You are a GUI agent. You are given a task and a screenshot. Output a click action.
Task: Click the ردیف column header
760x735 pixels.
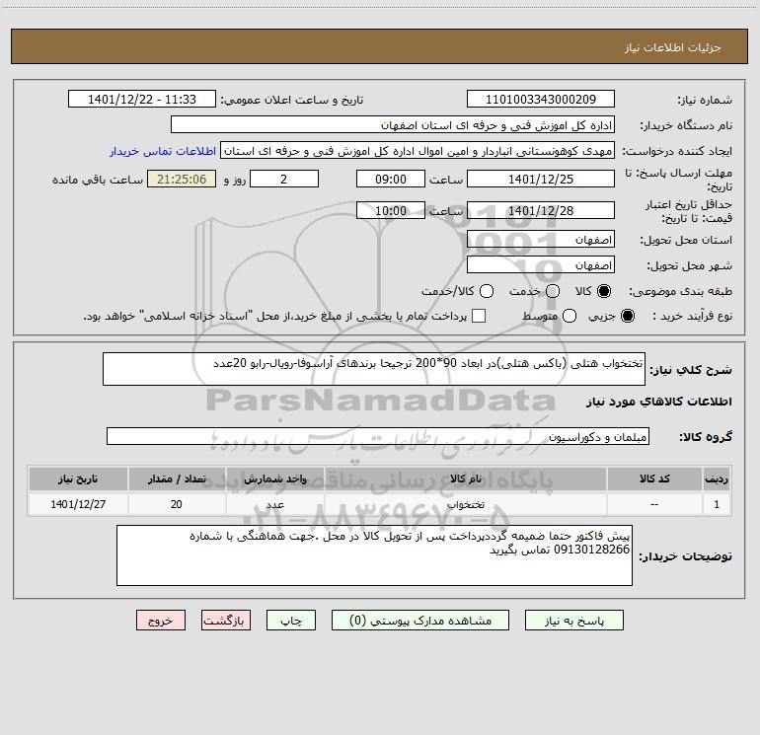[x=717, y=478]
